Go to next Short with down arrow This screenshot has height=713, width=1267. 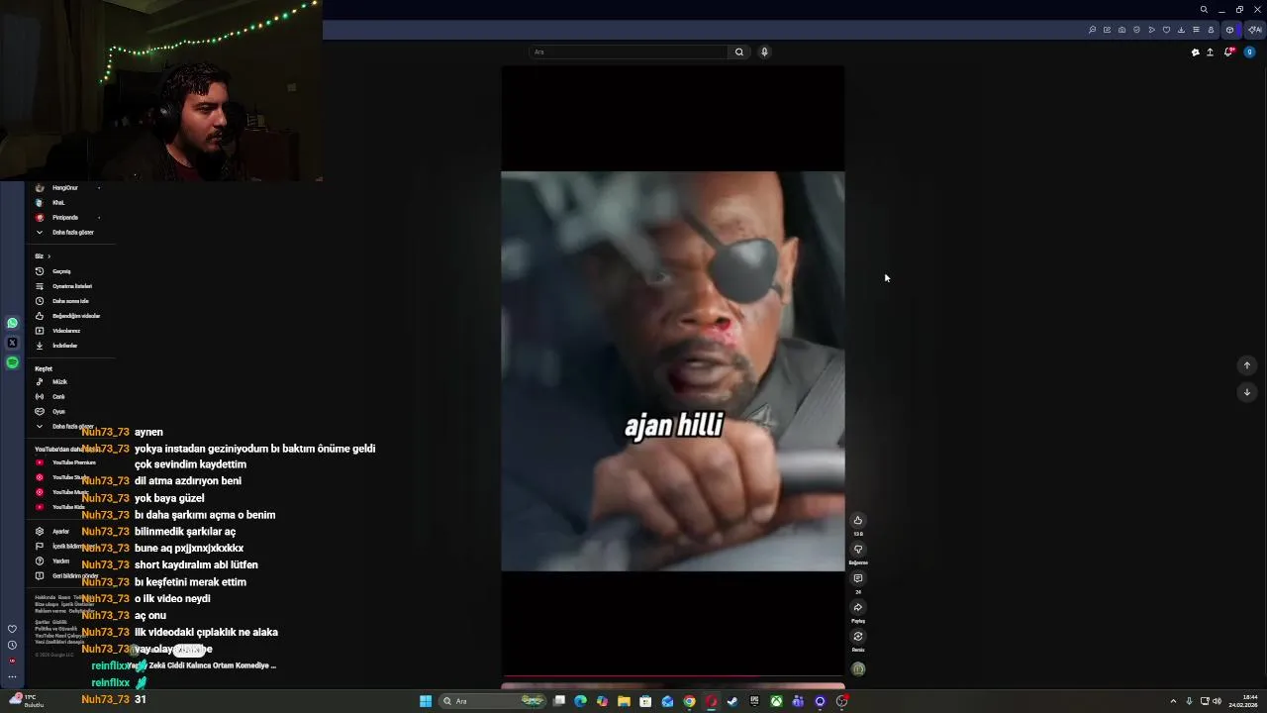pyautogui.click(x=1246, y=392)
